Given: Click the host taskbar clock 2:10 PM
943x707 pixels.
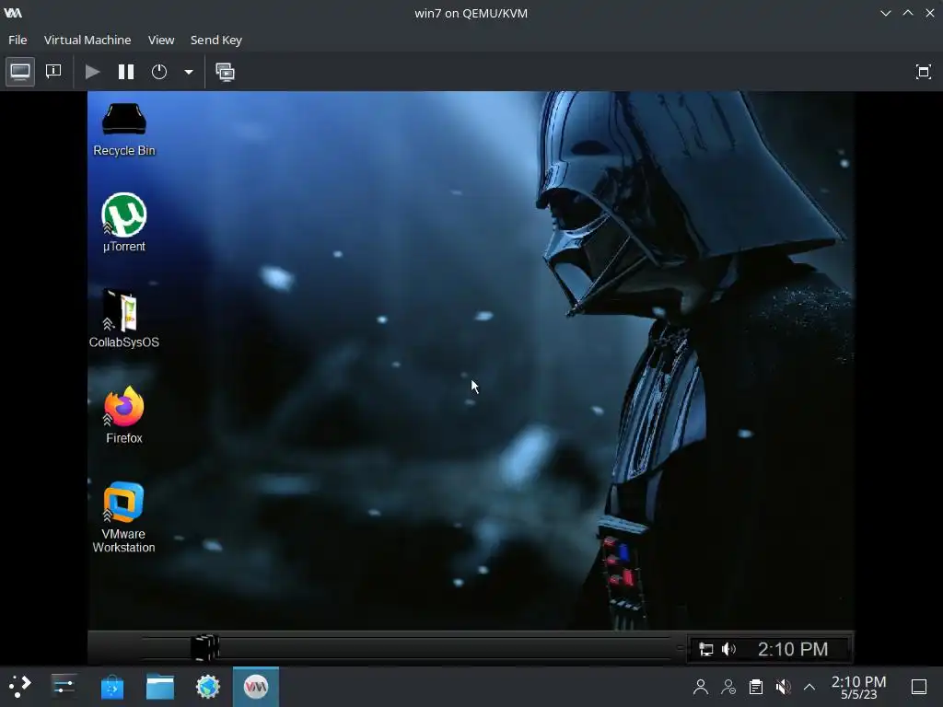Looking at the screenshot, I should pyautogui.click(x=858, y=687).
